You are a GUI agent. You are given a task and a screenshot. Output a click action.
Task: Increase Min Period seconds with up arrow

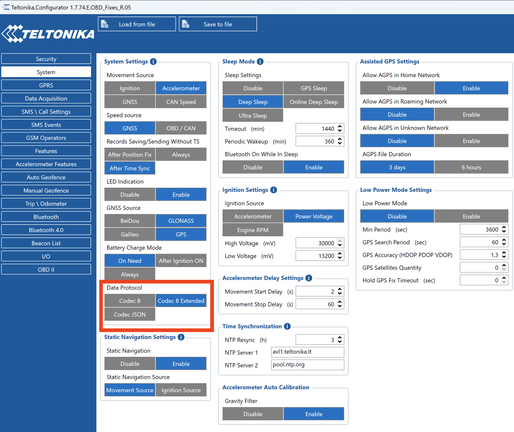[x=504, y=228]
